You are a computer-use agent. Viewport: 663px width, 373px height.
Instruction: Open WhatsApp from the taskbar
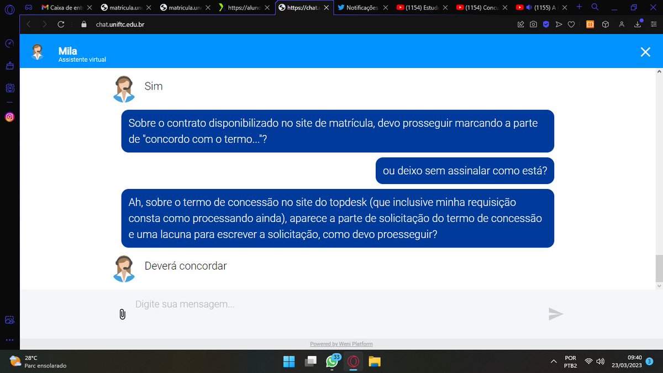coord(332,361)
